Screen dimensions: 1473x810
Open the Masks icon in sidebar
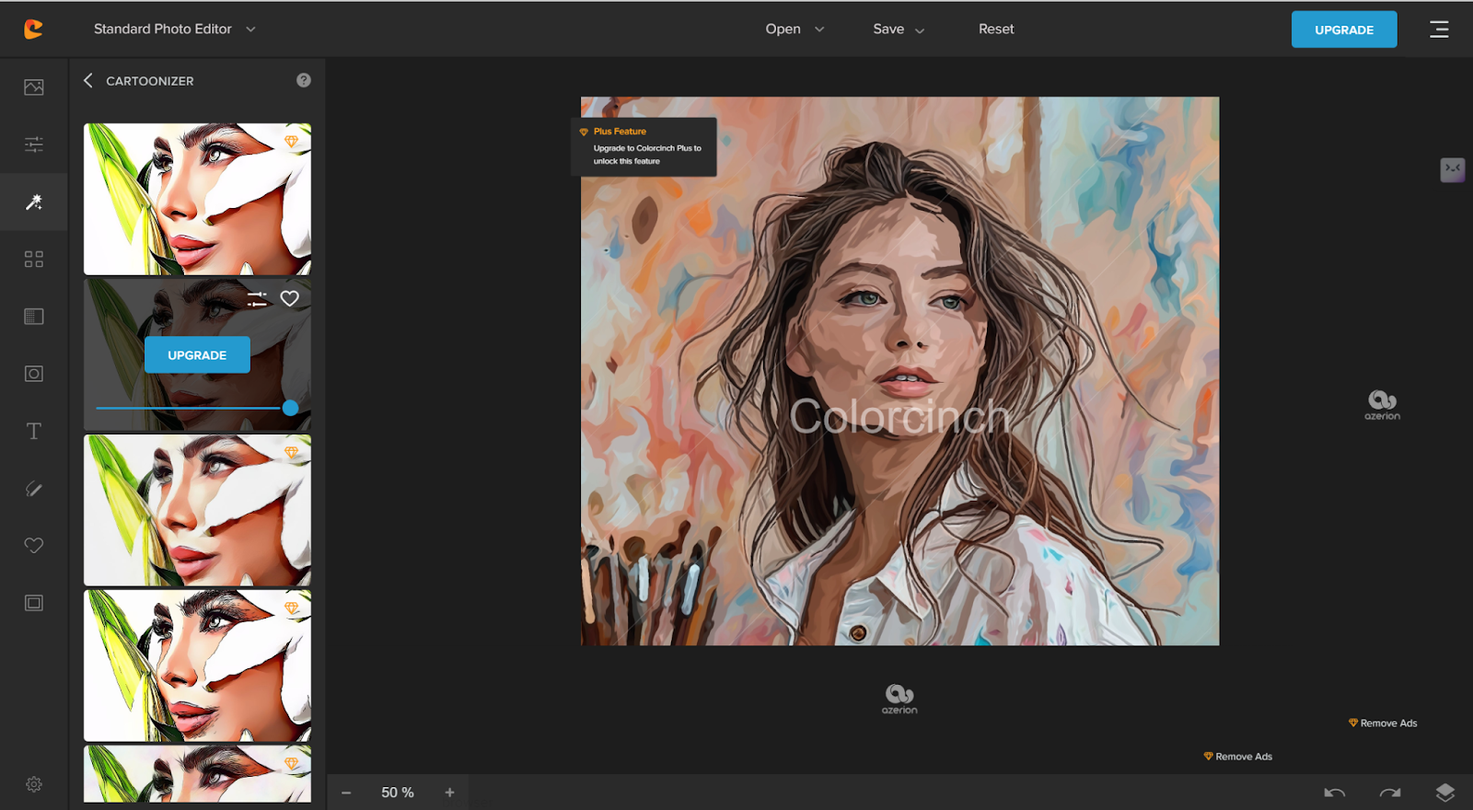coord(34,374)
